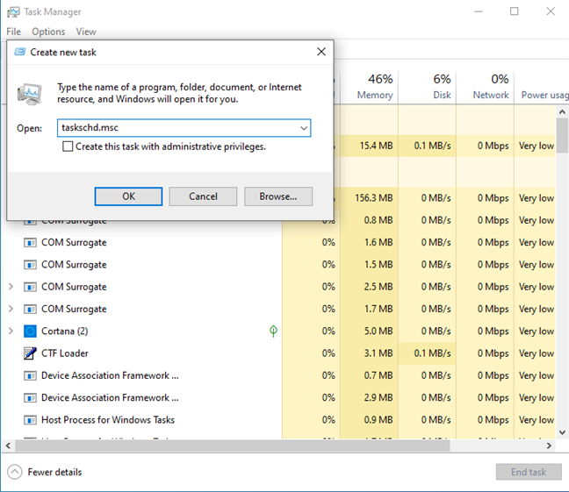Open the Options menu
569x492 pixels.
pyautogui.click(x=48, y=32)
